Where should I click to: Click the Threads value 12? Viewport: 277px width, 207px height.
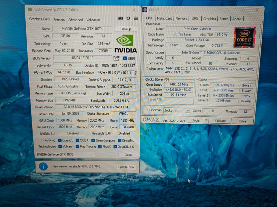click(245, 112)
